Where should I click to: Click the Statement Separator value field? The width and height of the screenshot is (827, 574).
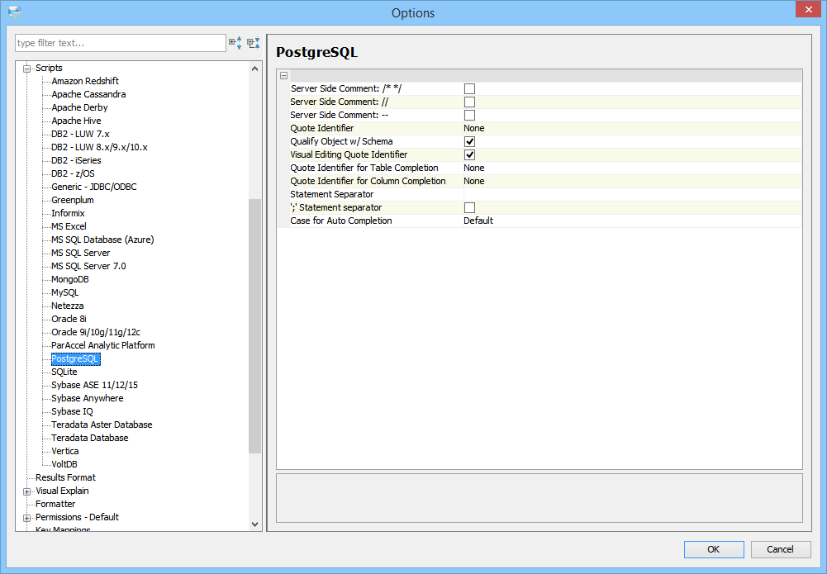click(632, 194)
